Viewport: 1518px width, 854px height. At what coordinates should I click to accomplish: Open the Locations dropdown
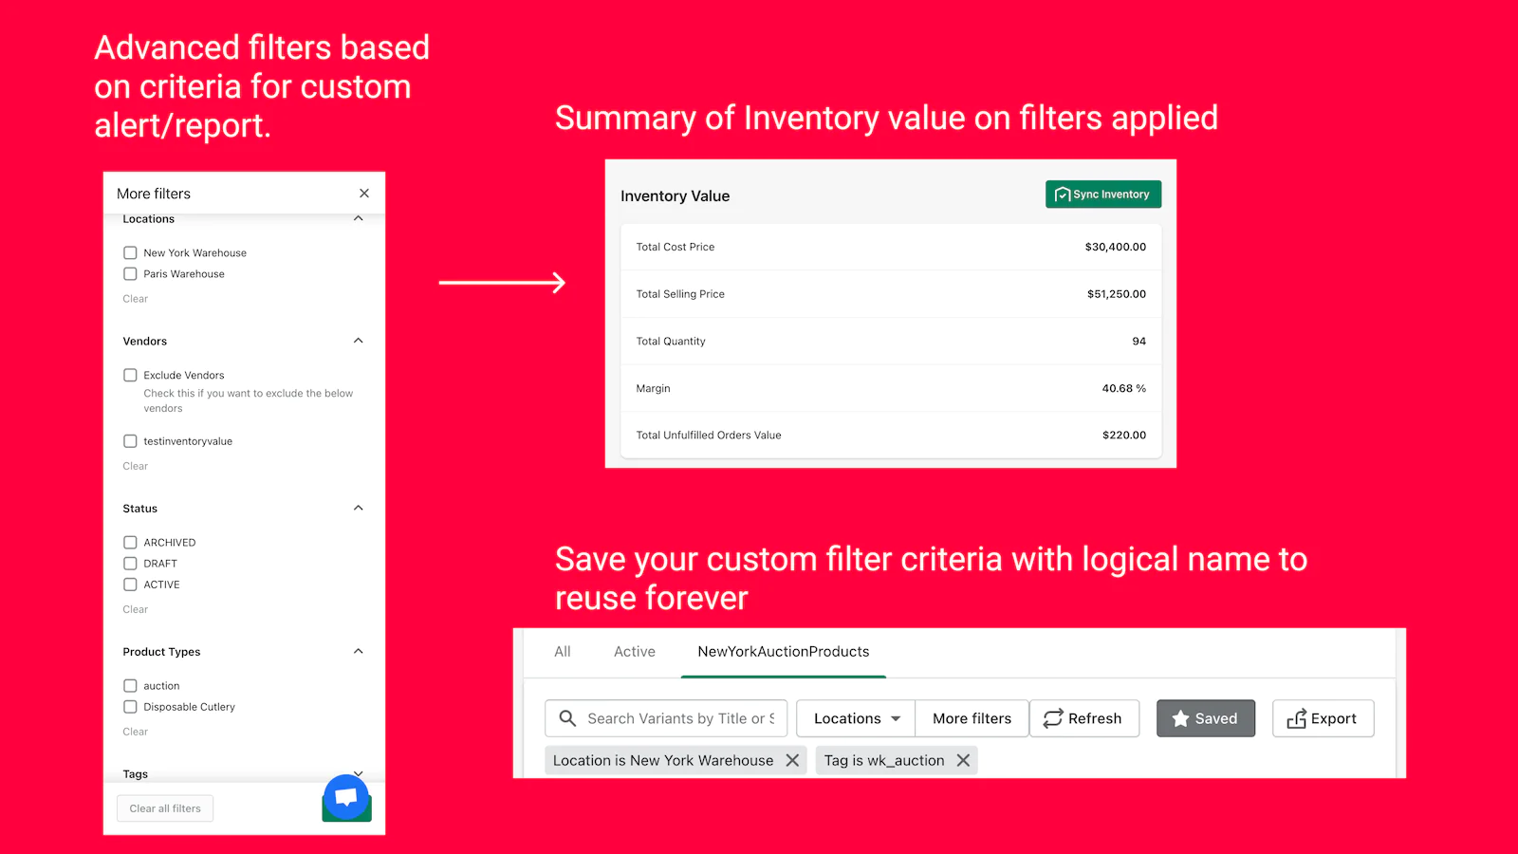(856, 718)
